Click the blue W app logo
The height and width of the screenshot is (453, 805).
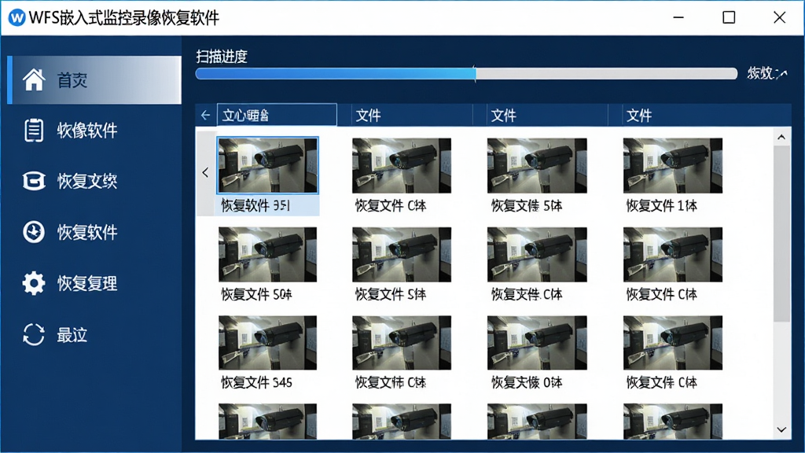coord(17,17)
